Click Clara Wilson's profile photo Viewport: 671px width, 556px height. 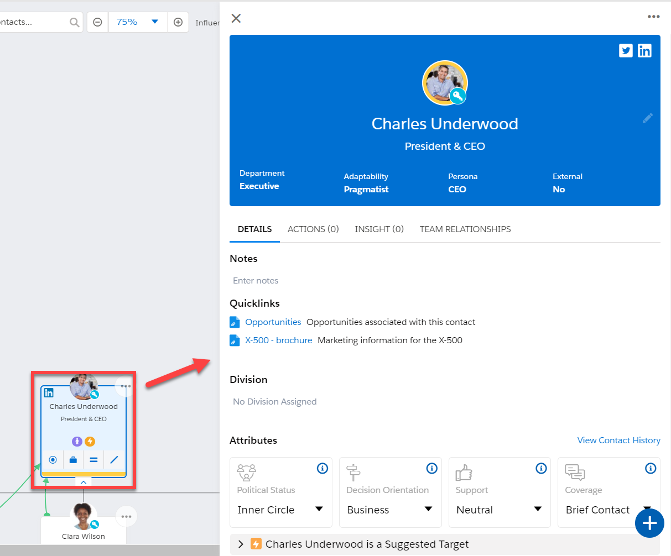[x=84, y=516]
